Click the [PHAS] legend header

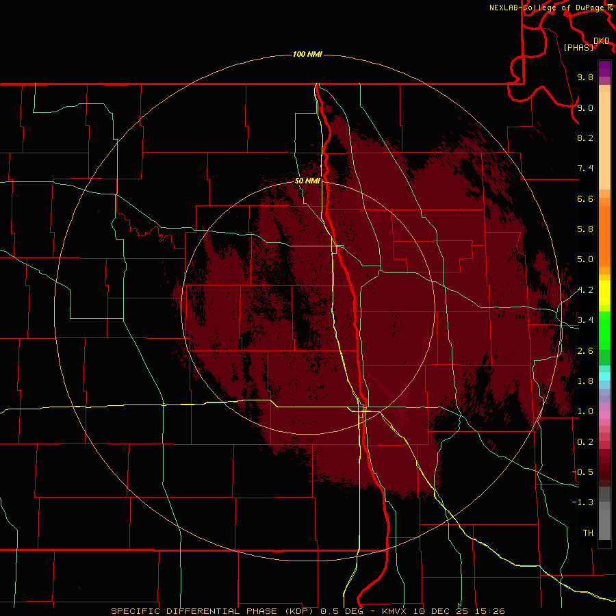click(x=578, y=47)
